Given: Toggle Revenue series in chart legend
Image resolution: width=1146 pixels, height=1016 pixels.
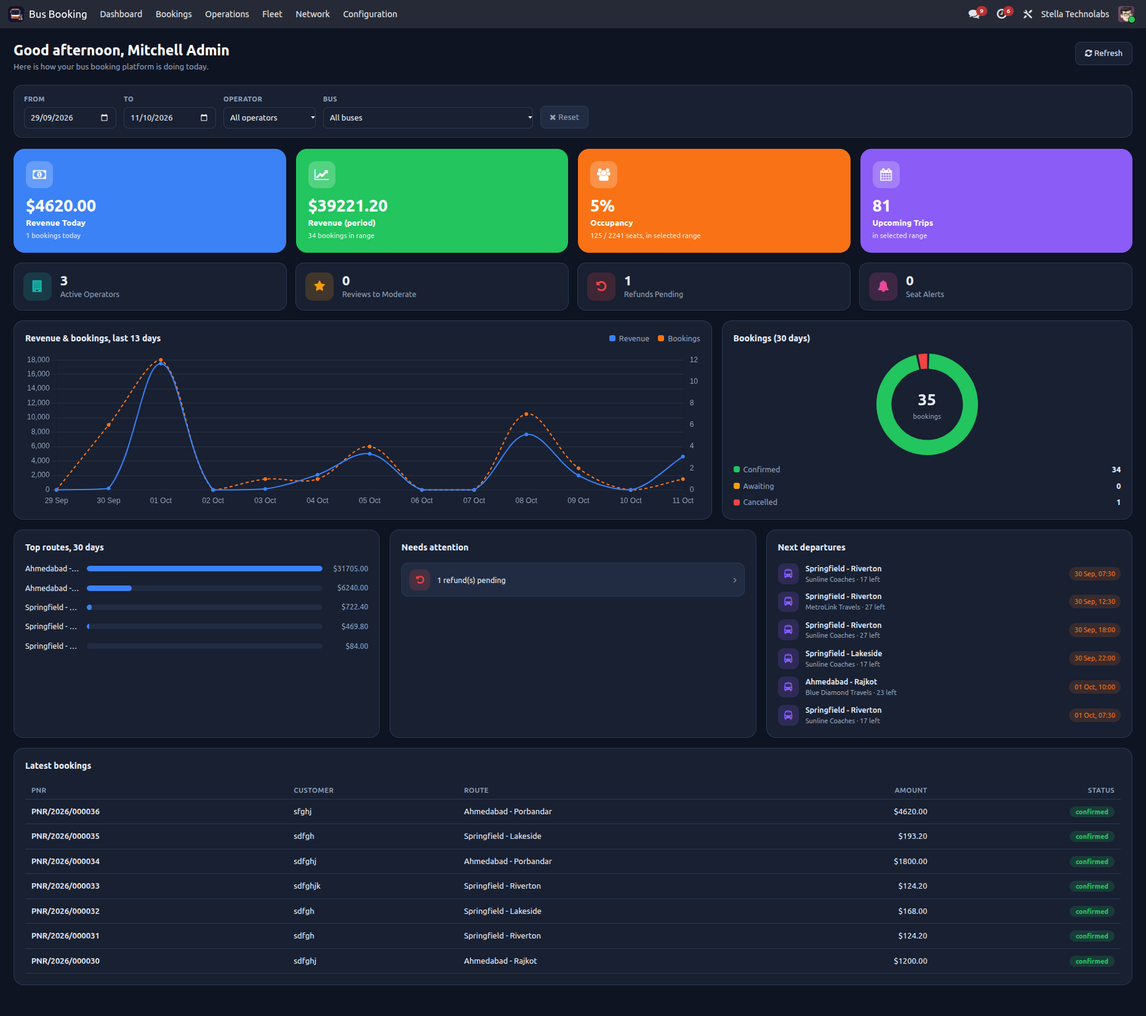Looking at the screenshot, I should (629, 339).
